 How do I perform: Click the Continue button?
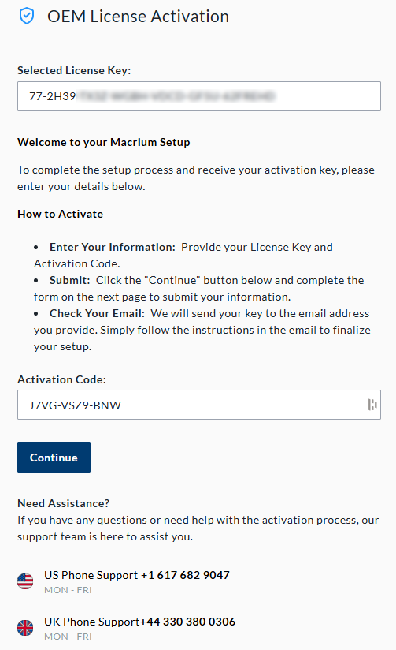pyautogui.click(x=54, y=457)
